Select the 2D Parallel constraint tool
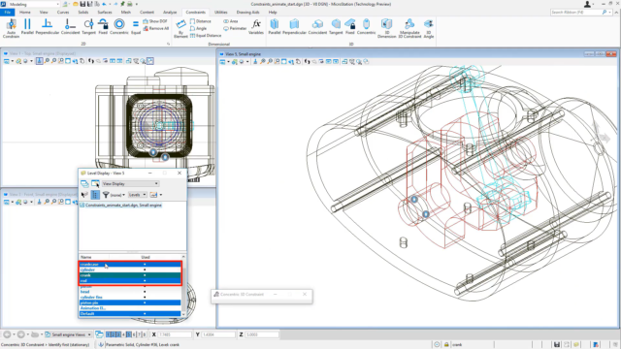 [27, 27]
